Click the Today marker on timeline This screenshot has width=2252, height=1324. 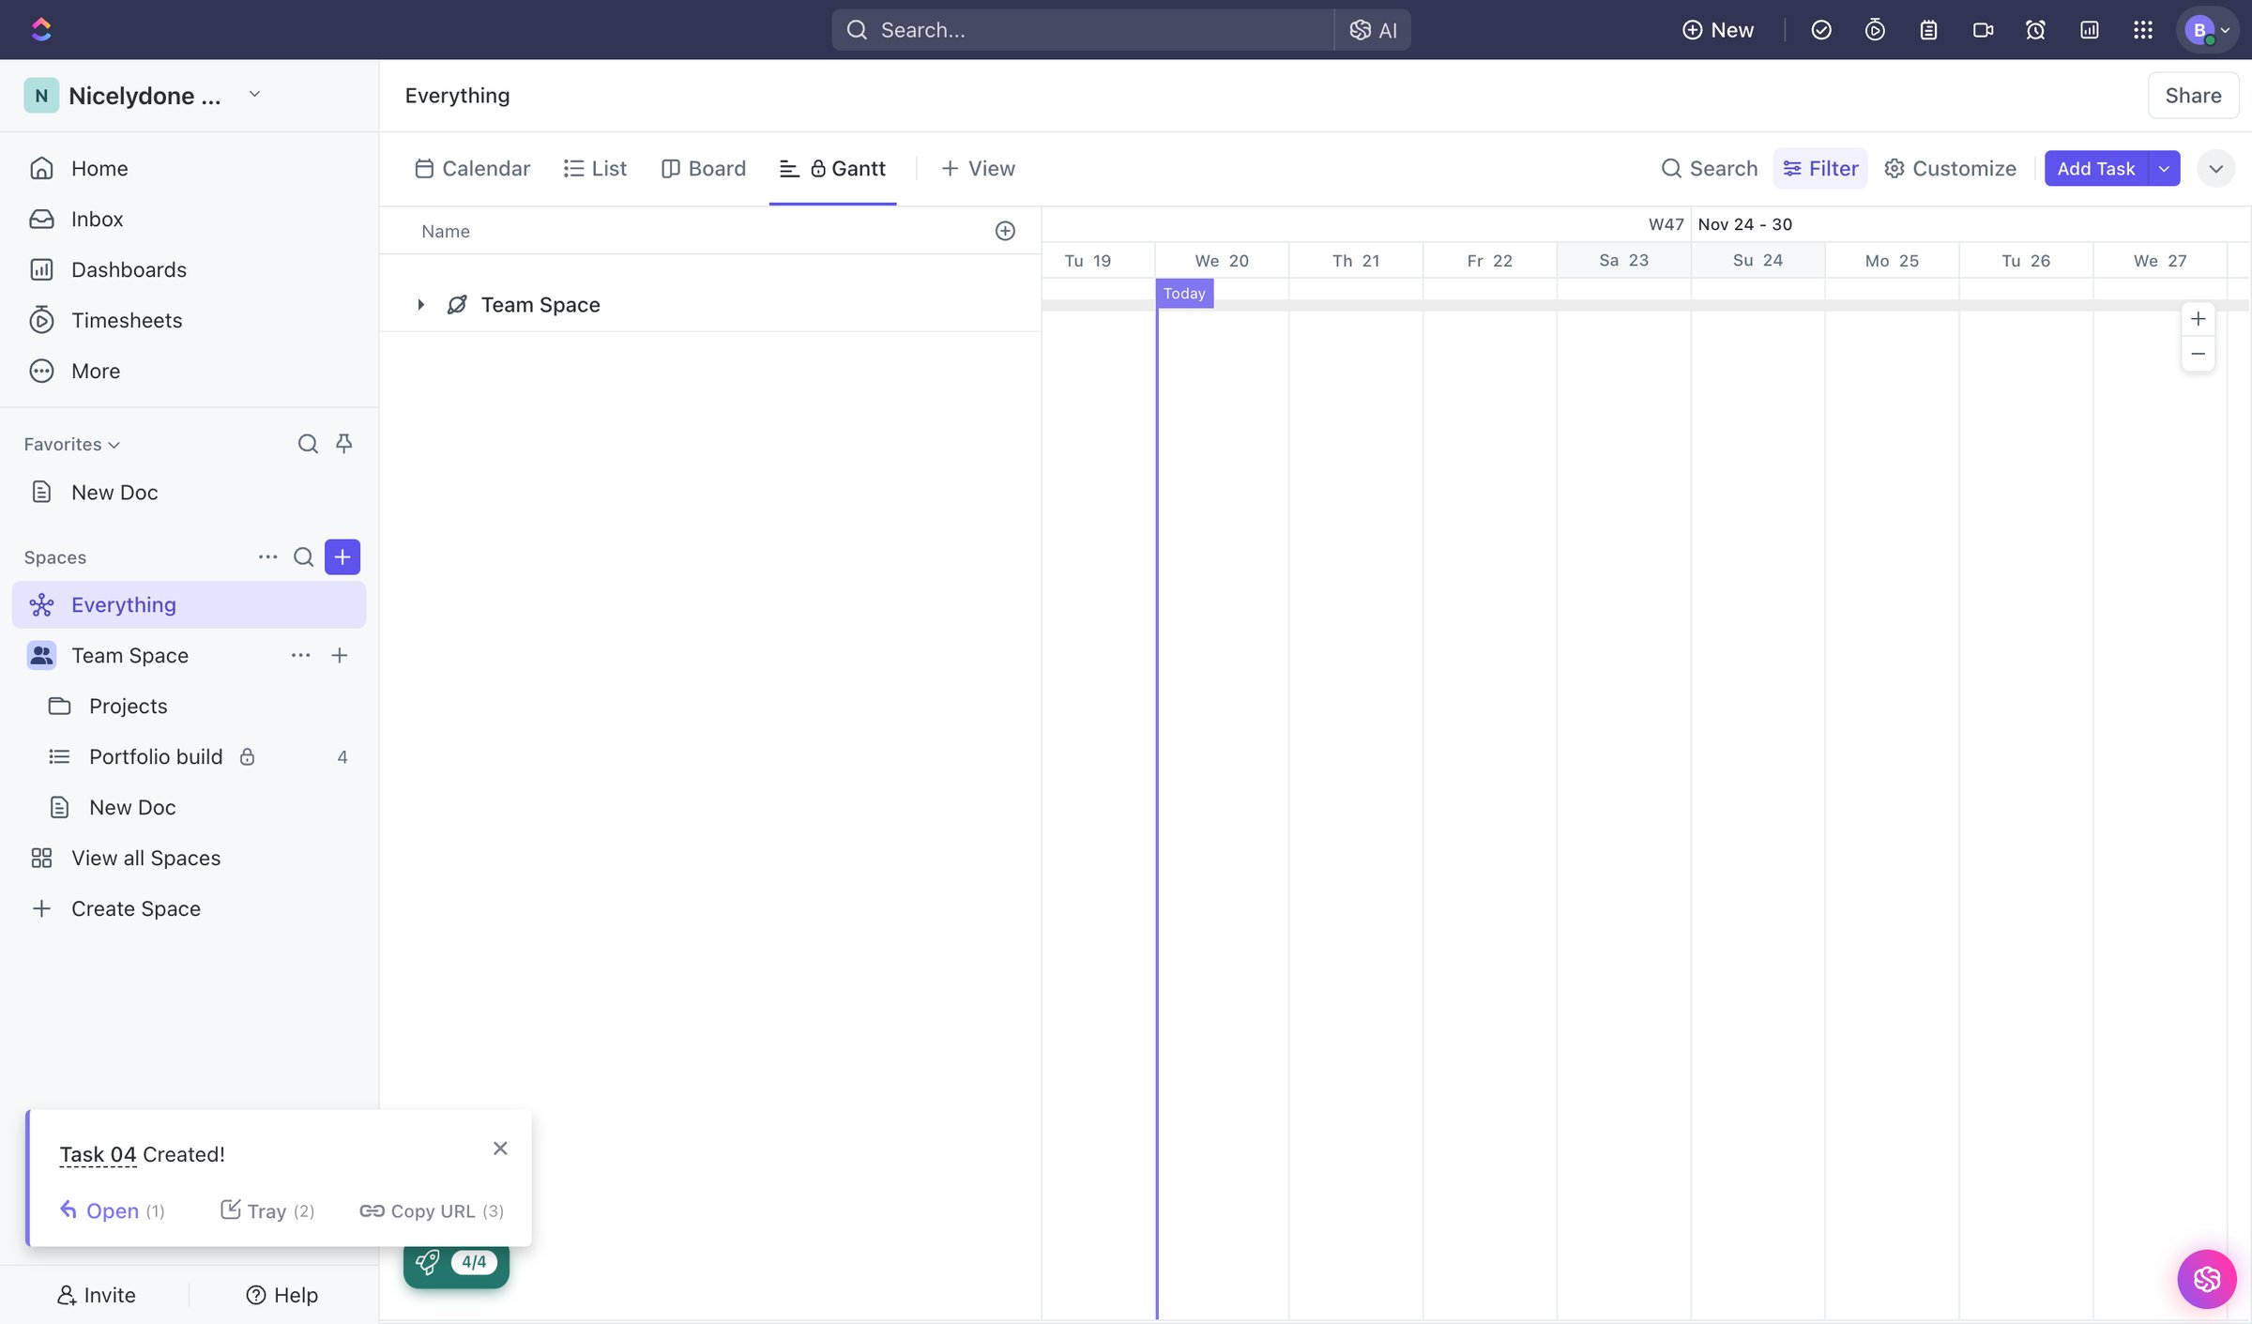click(x=1184, y=294)
